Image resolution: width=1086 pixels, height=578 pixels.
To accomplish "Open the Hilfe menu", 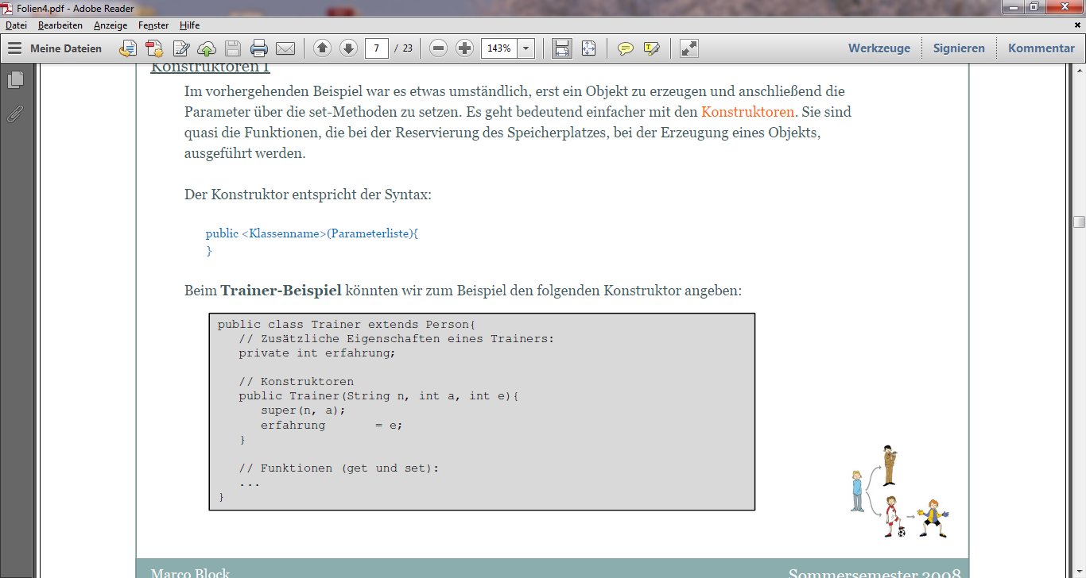I will (x=189, y=25).
